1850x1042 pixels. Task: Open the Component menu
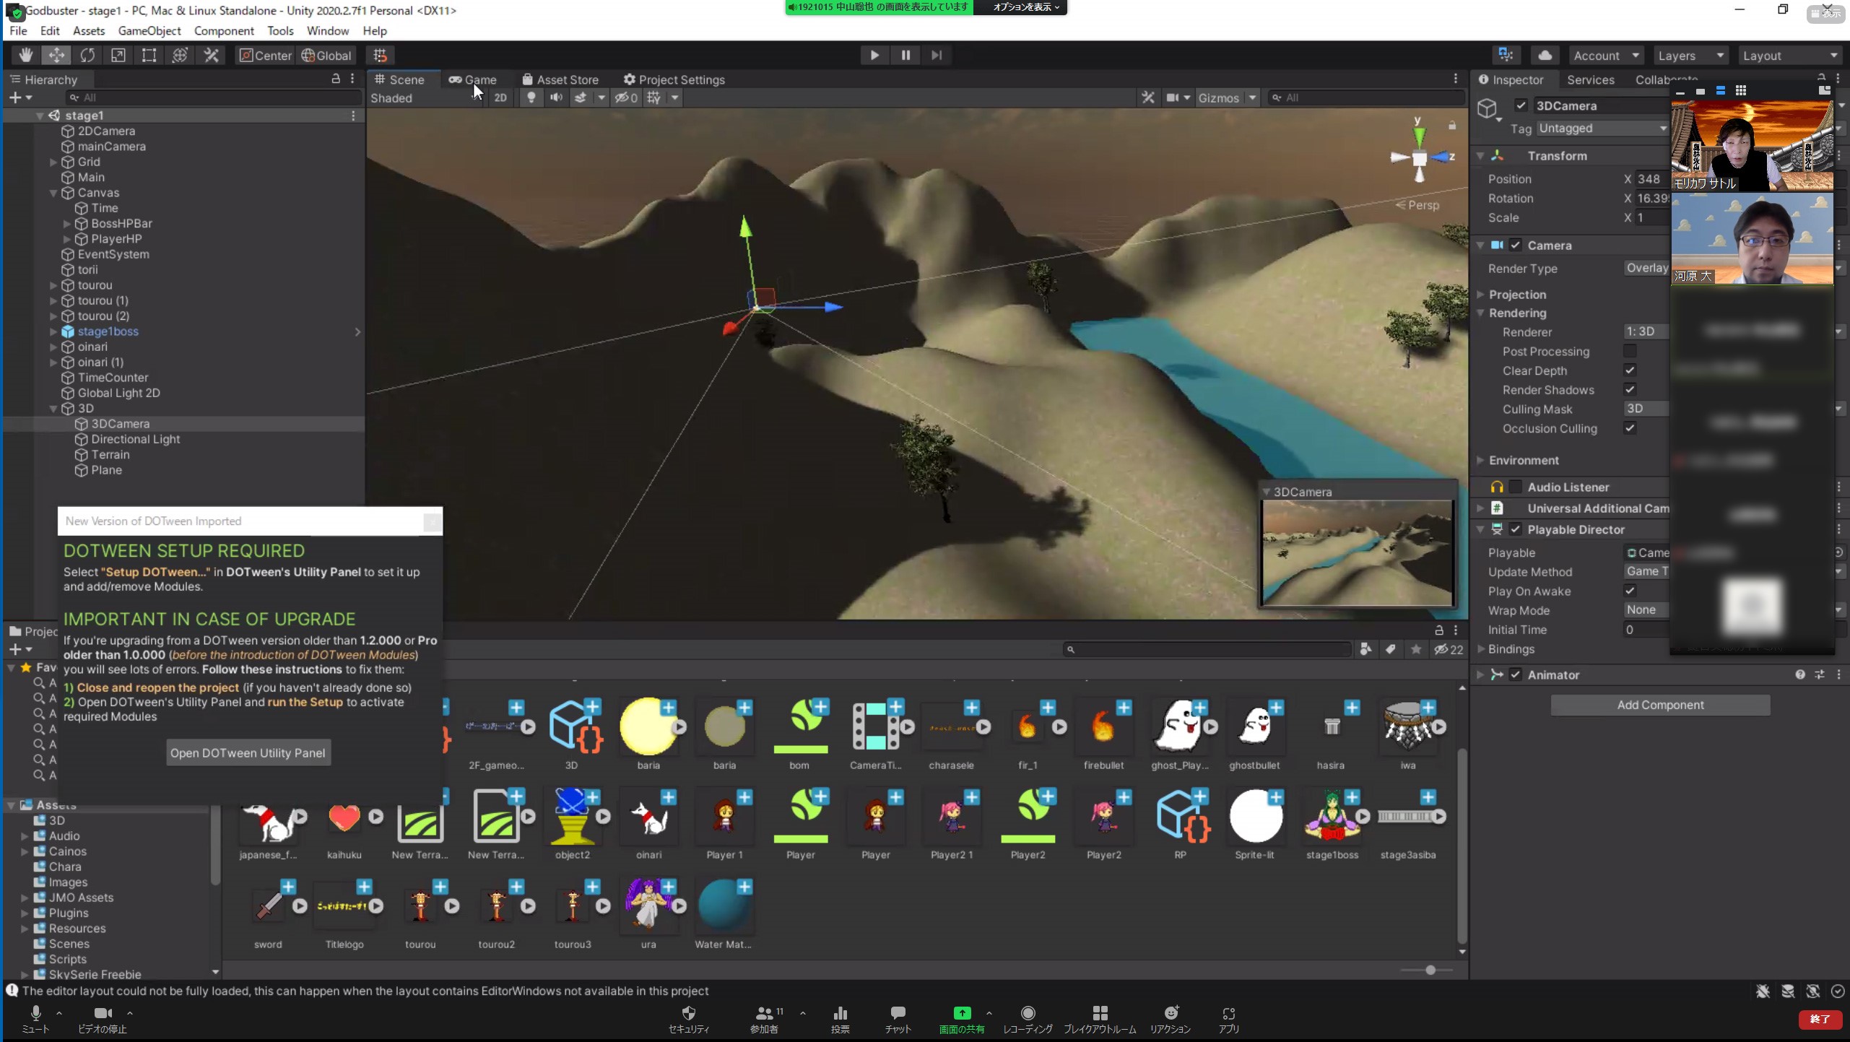224,30
